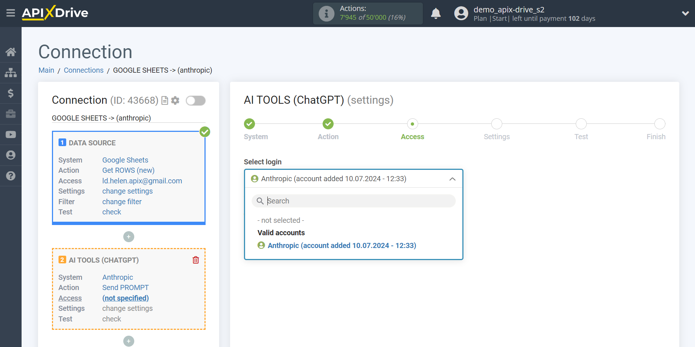Click AI Tools grey change settings text

(x=127, y=308)
